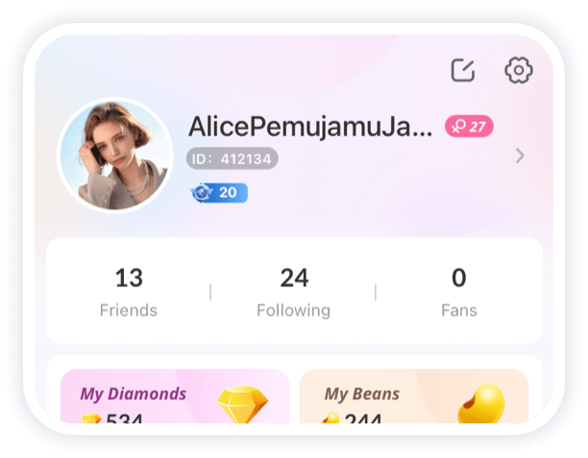
Task: Tap small diamond icon beside 534
Action: pos(91,419)
